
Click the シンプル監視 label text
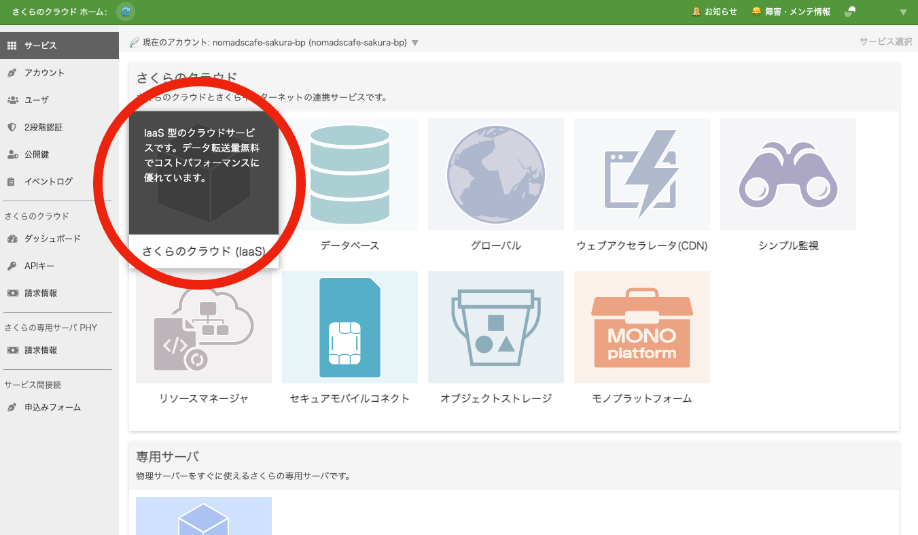pyautogui.click(x=788, y=245)
